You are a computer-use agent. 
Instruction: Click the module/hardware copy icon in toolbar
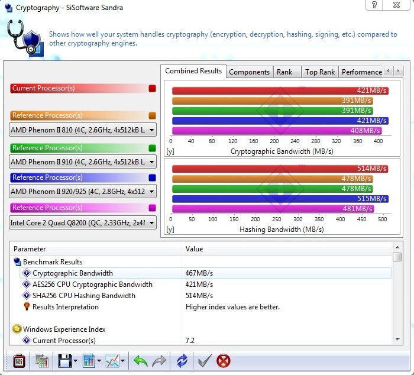42,361
